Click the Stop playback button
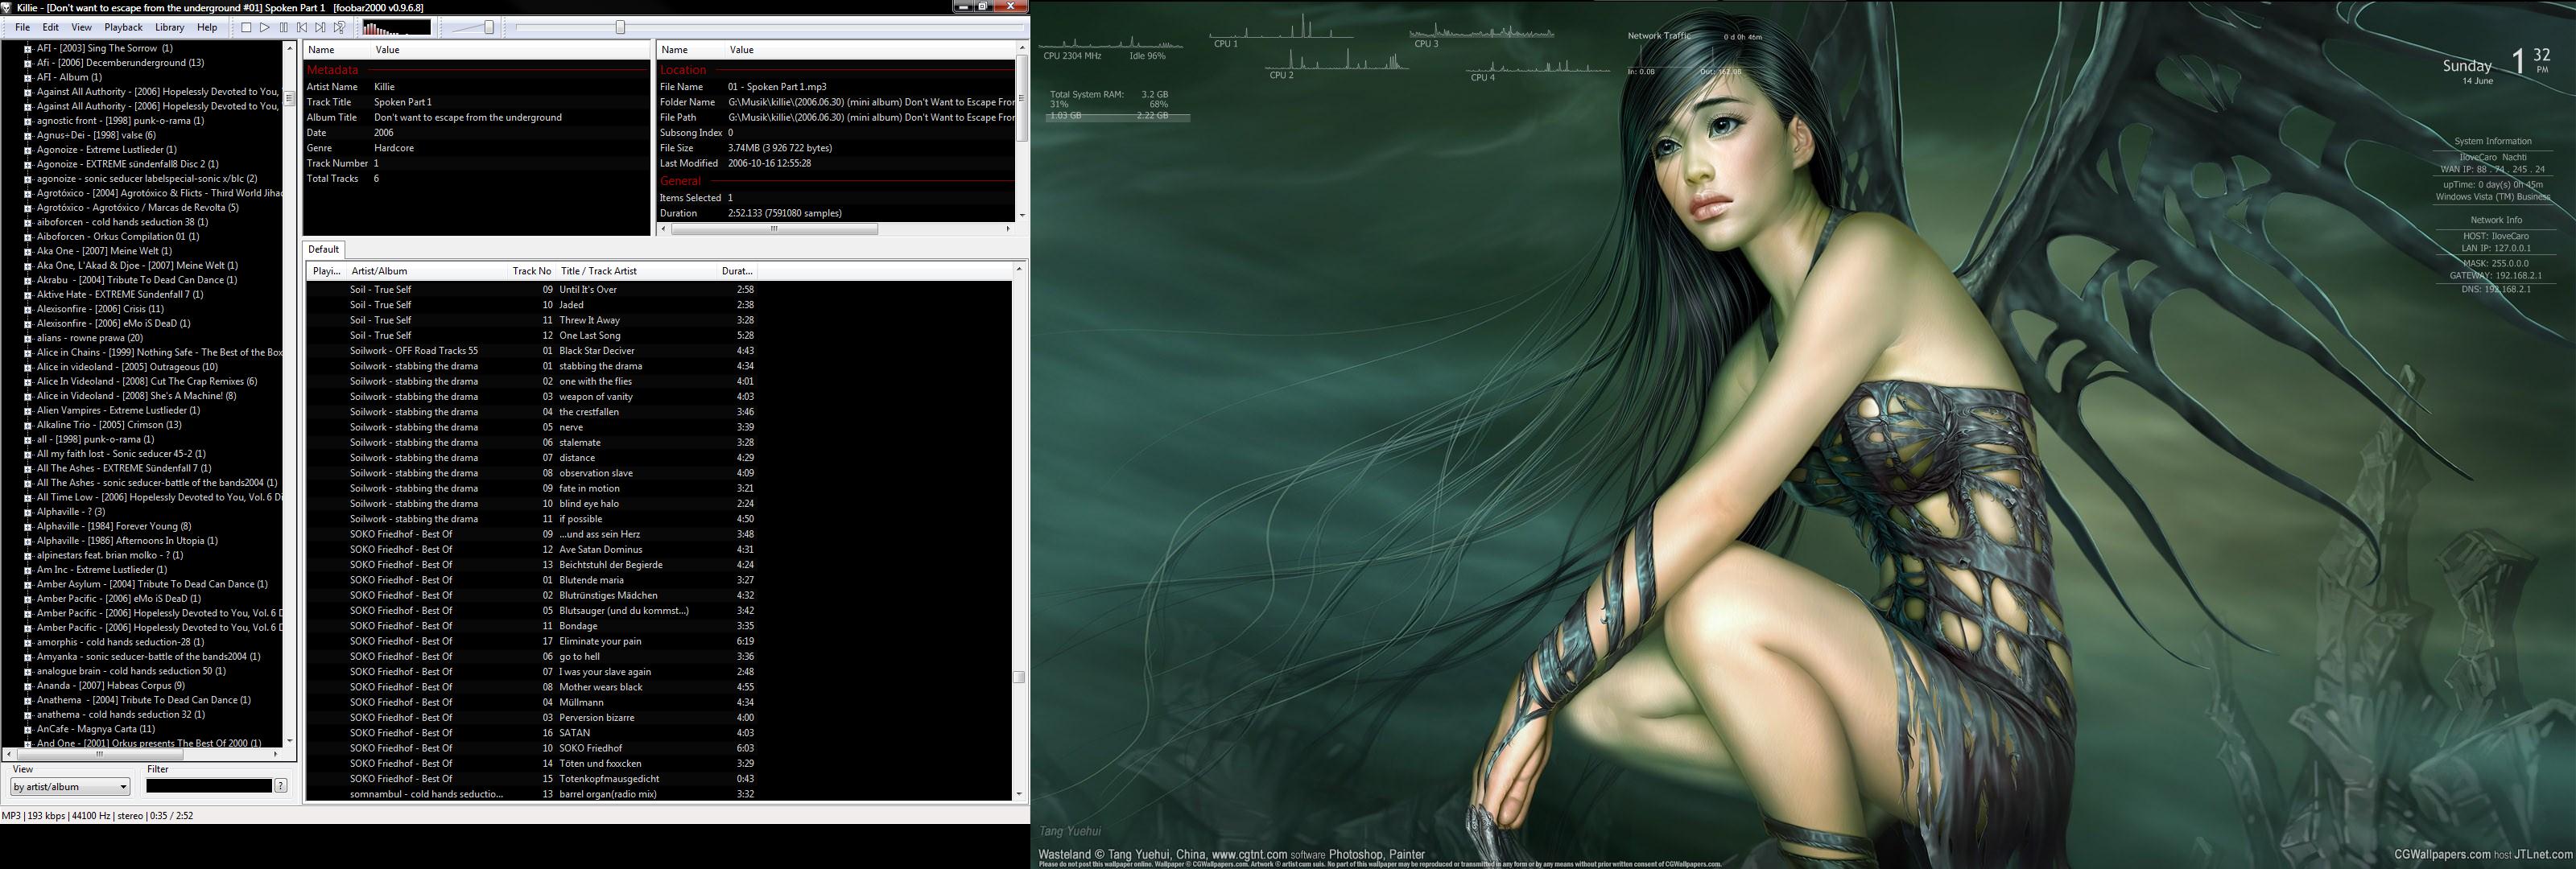Image resolution: width=2576 pixels, height=869 pixels. tap(246, 27)
